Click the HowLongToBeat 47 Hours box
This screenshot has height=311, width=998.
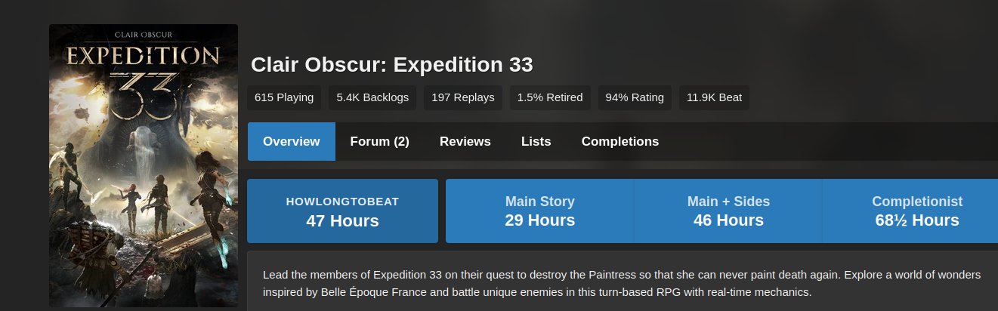(x=342, y=211)
